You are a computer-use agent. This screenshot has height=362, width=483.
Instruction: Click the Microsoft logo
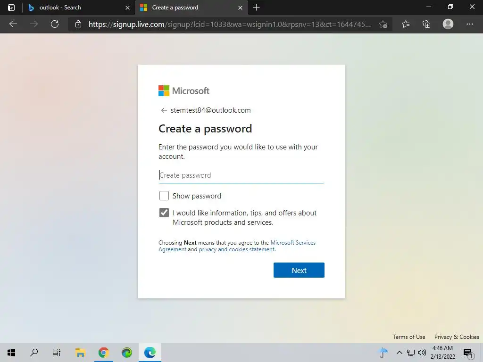click(x=184, y=91)
